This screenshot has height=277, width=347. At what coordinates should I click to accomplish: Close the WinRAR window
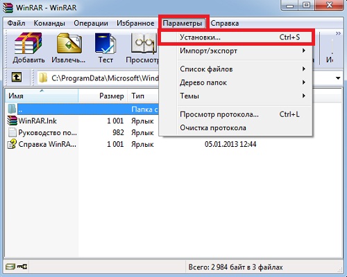point(329,6)
